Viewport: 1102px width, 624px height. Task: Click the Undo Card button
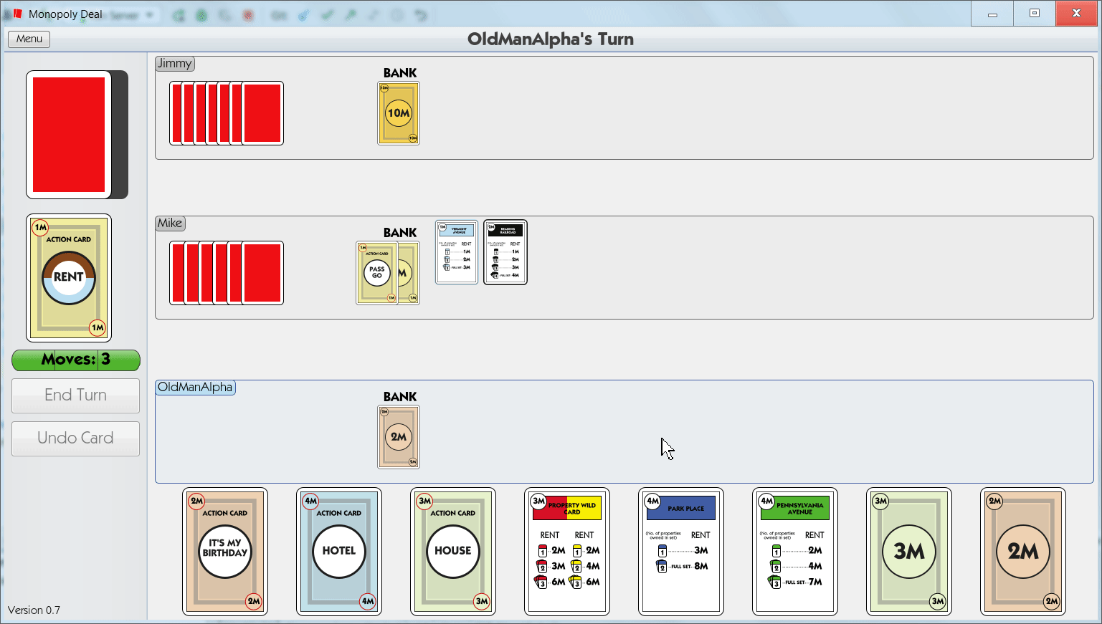pos(75,438)
